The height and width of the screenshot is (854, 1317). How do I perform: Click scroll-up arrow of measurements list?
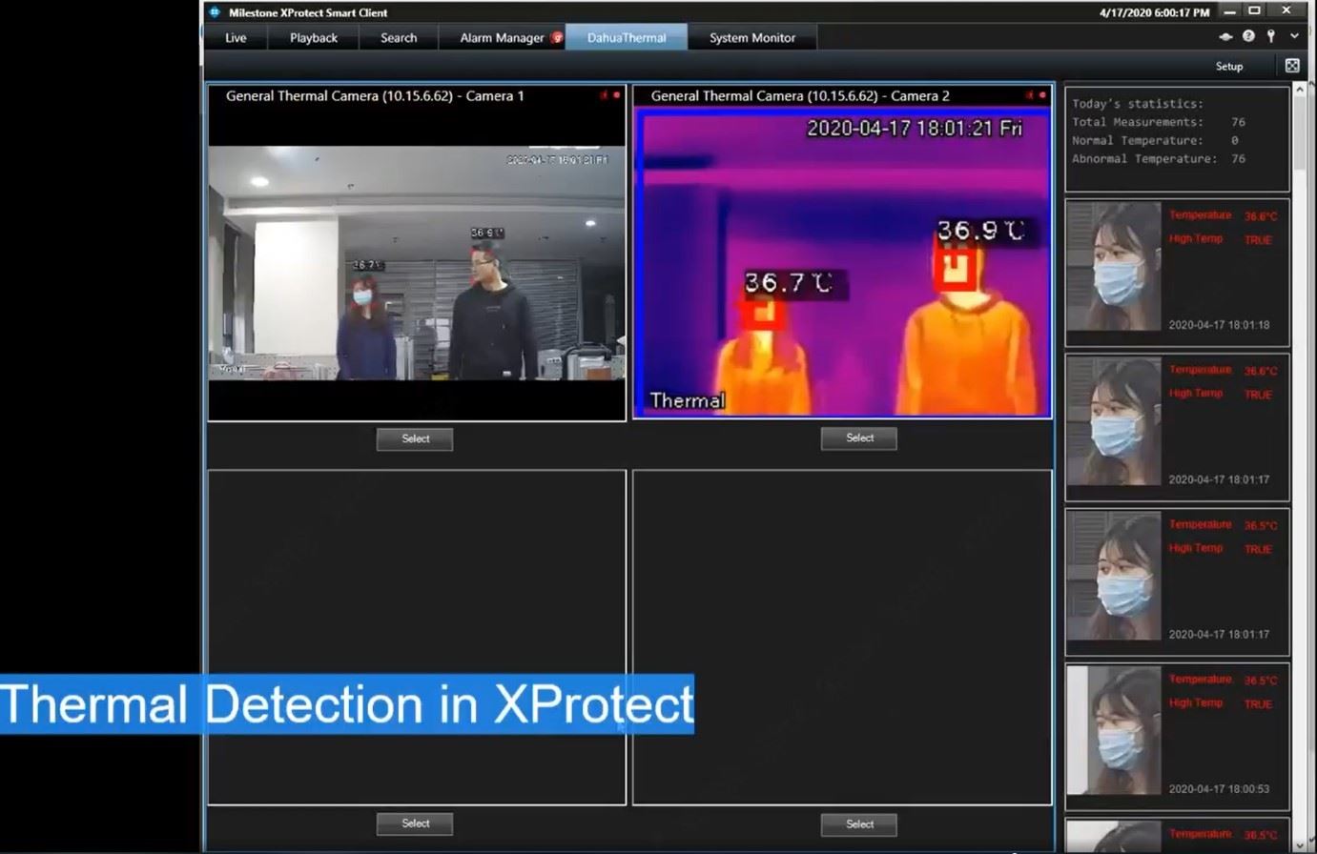[1300, 89]
